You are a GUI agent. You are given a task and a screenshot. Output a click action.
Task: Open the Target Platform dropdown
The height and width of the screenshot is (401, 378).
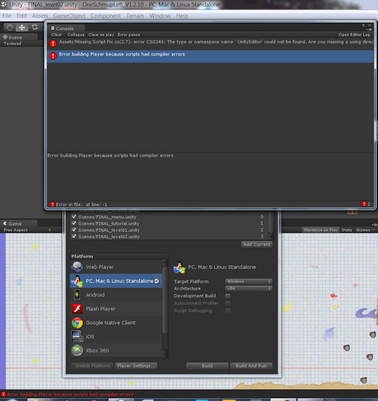248,281
